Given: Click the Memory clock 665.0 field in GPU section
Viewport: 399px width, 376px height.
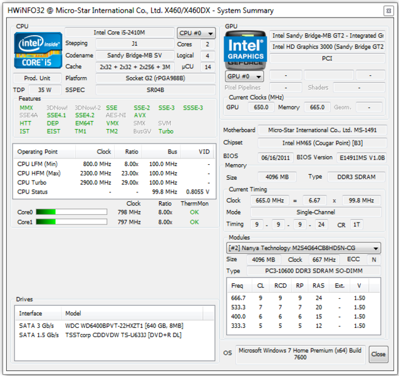Looking at the screenshot, I should click(x=317, y=107).
